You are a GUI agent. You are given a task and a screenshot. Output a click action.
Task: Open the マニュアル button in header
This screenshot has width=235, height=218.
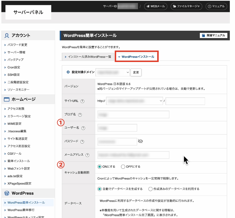coord(216,6)
